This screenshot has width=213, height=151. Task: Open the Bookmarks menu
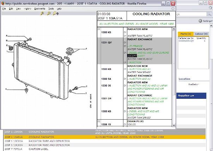[39, 9]
